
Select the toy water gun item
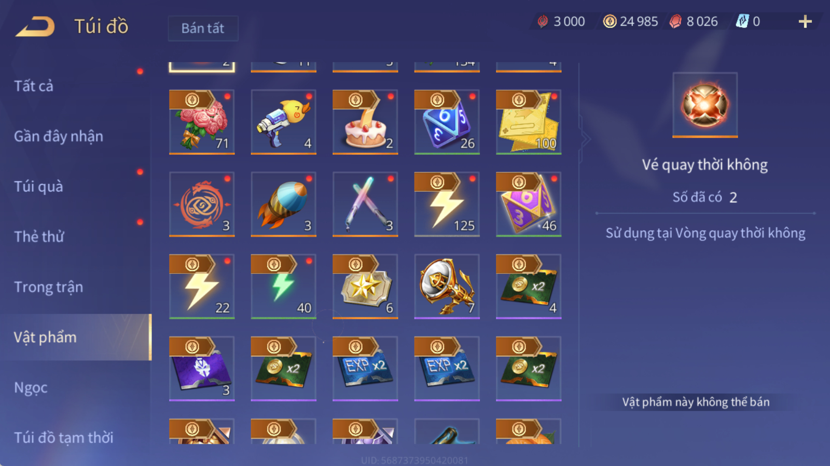pos(283,122)
